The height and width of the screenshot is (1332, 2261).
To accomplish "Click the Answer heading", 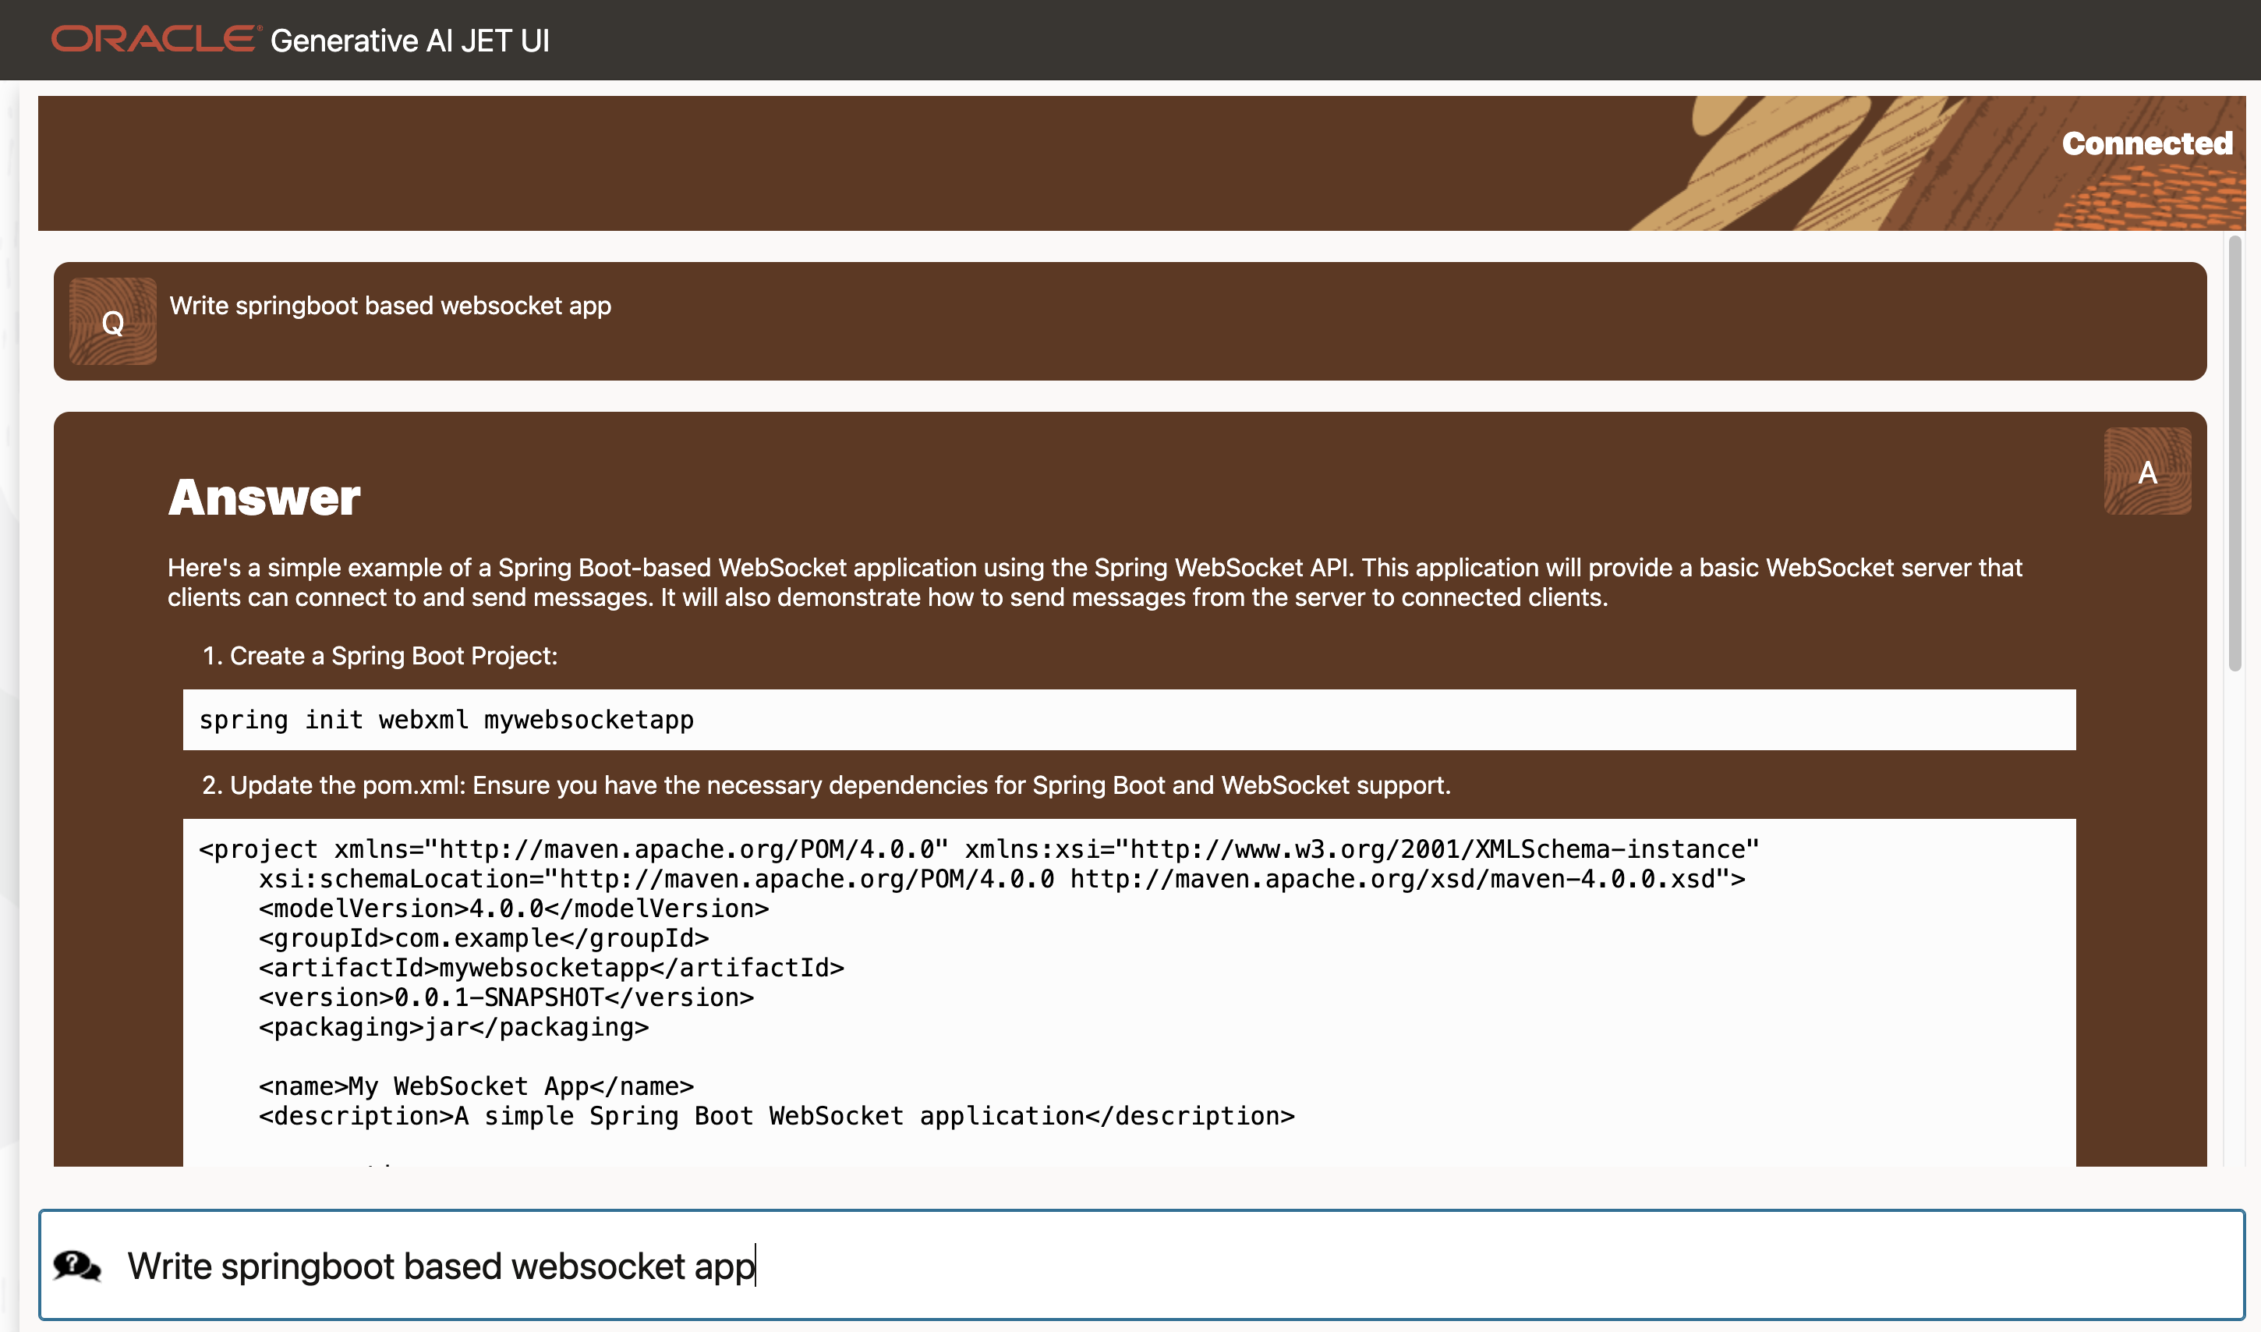I will pyautogui.click(x=264, y=498).
